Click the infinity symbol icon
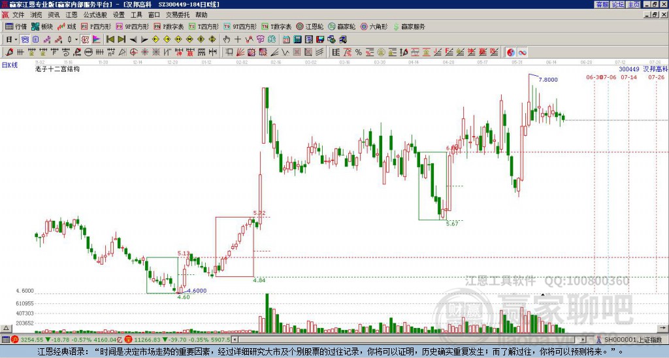669x358 pixels. click(x=522, y=52)
